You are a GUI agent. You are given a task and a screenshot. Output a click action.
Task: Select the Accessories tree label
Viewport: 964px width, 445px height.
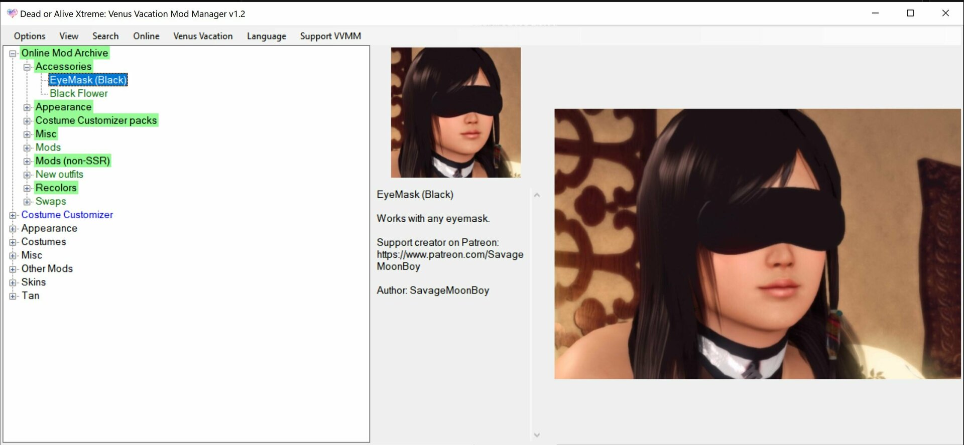pyautogui.click(x=63, y=66)
